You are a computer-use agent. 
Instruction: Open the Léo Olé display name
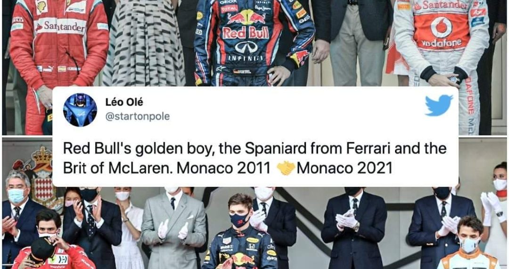tap(123, 102)
